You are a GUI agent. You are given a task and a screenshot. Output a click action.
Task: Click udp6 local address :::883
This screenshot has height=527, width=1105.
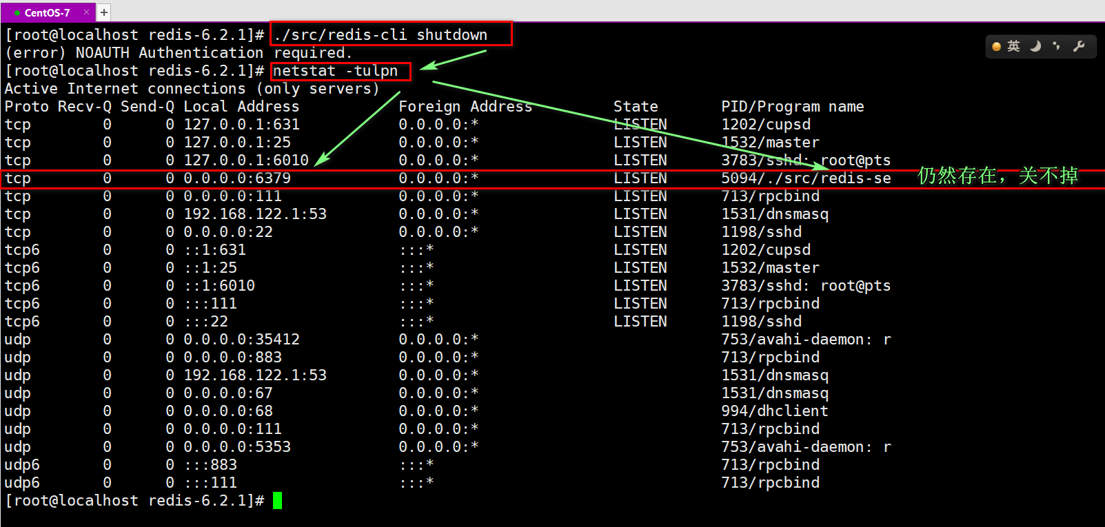[x=210, y=464]
